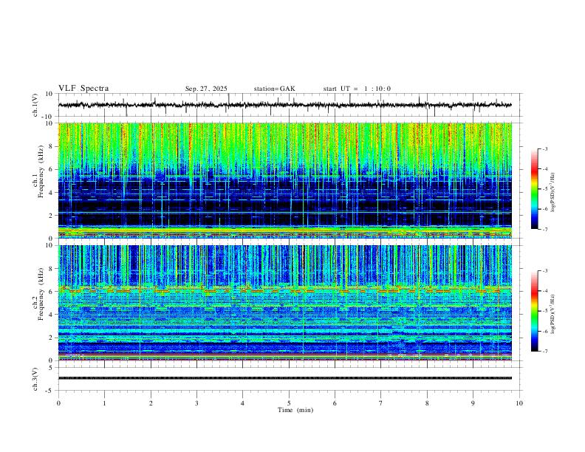Viewport: 585px width, 452px height.
Task: Click the "10" minute tick on time axis
Action: coord(519,403)
